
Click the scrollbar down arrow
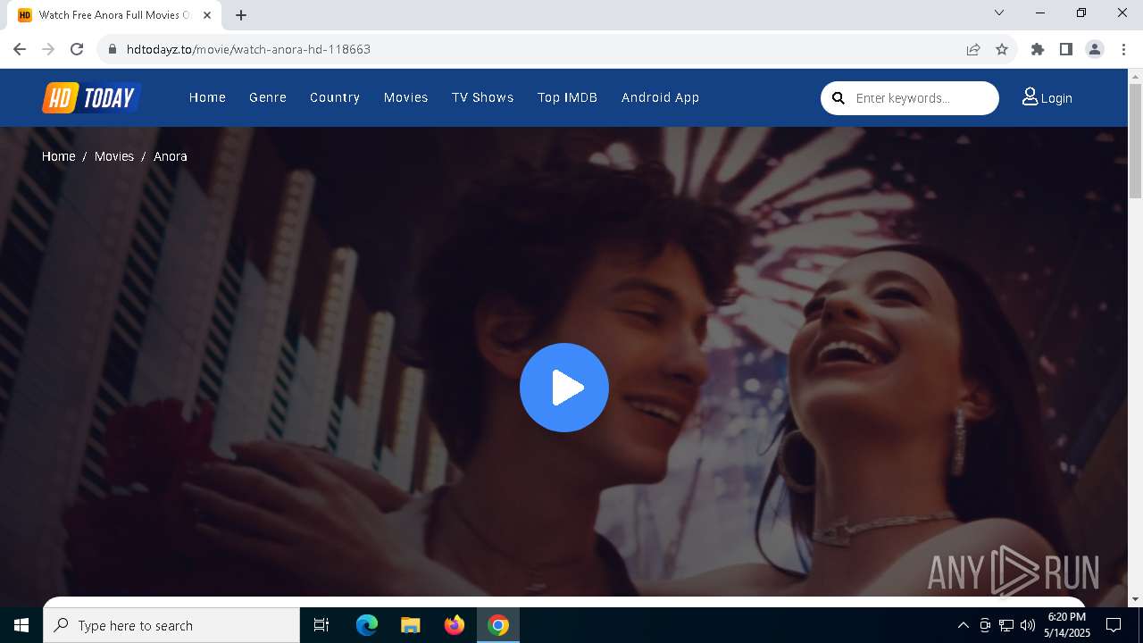1135,598
